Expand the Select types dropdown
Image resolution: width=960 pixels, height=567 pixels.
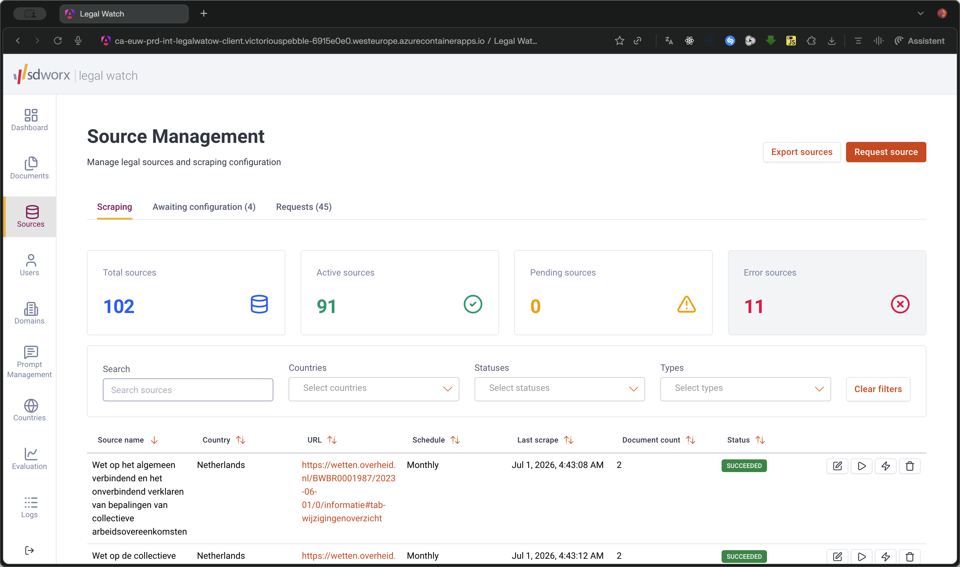[745, 389]
